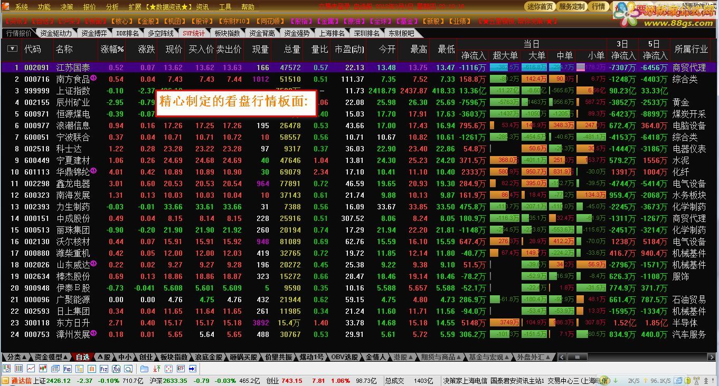Click purple badge icon beside 山东威达
Screen dimensions: 719x386
pyautogui.click(x=93, y=264)
